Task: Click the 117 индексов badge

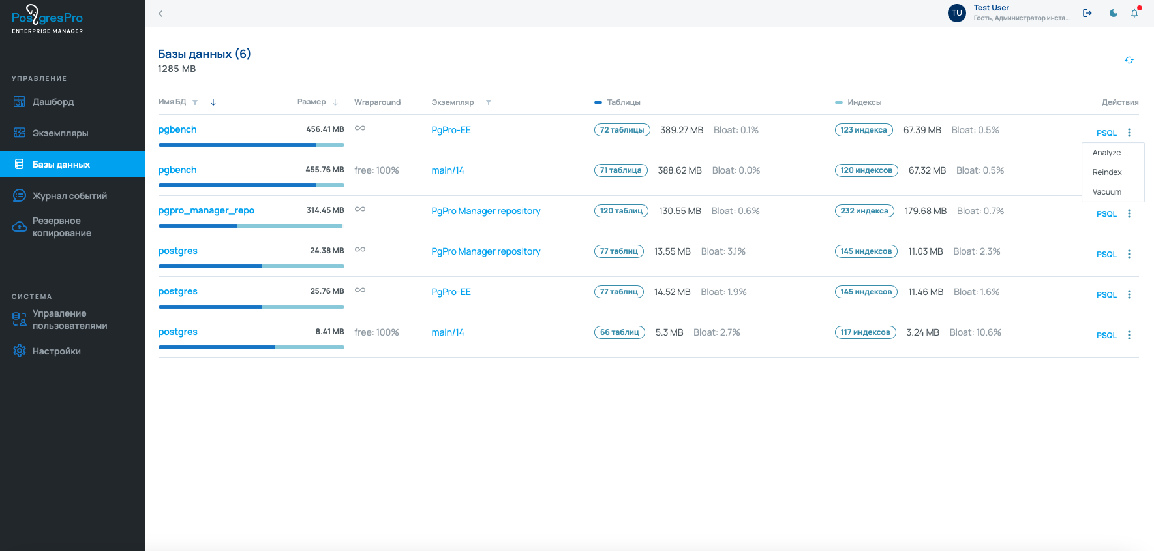Action: pos(865,332)
